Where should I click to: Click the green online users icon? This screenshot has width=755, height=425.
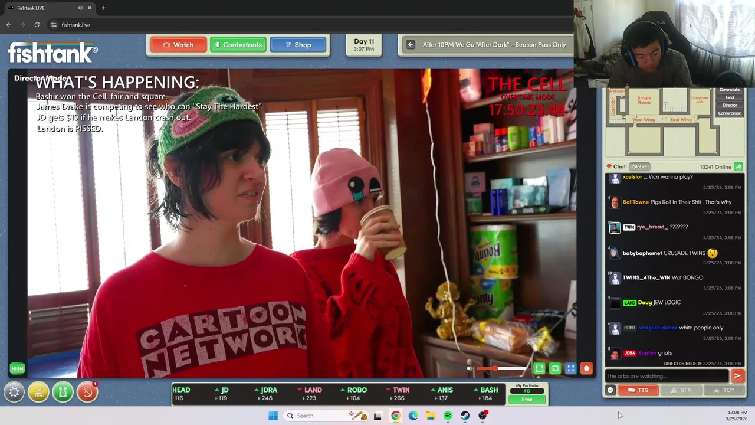(738, 167)
